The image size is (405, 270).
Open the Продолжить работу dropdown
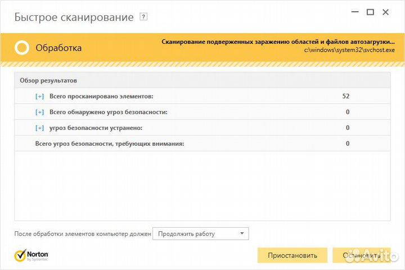point(200,233)
